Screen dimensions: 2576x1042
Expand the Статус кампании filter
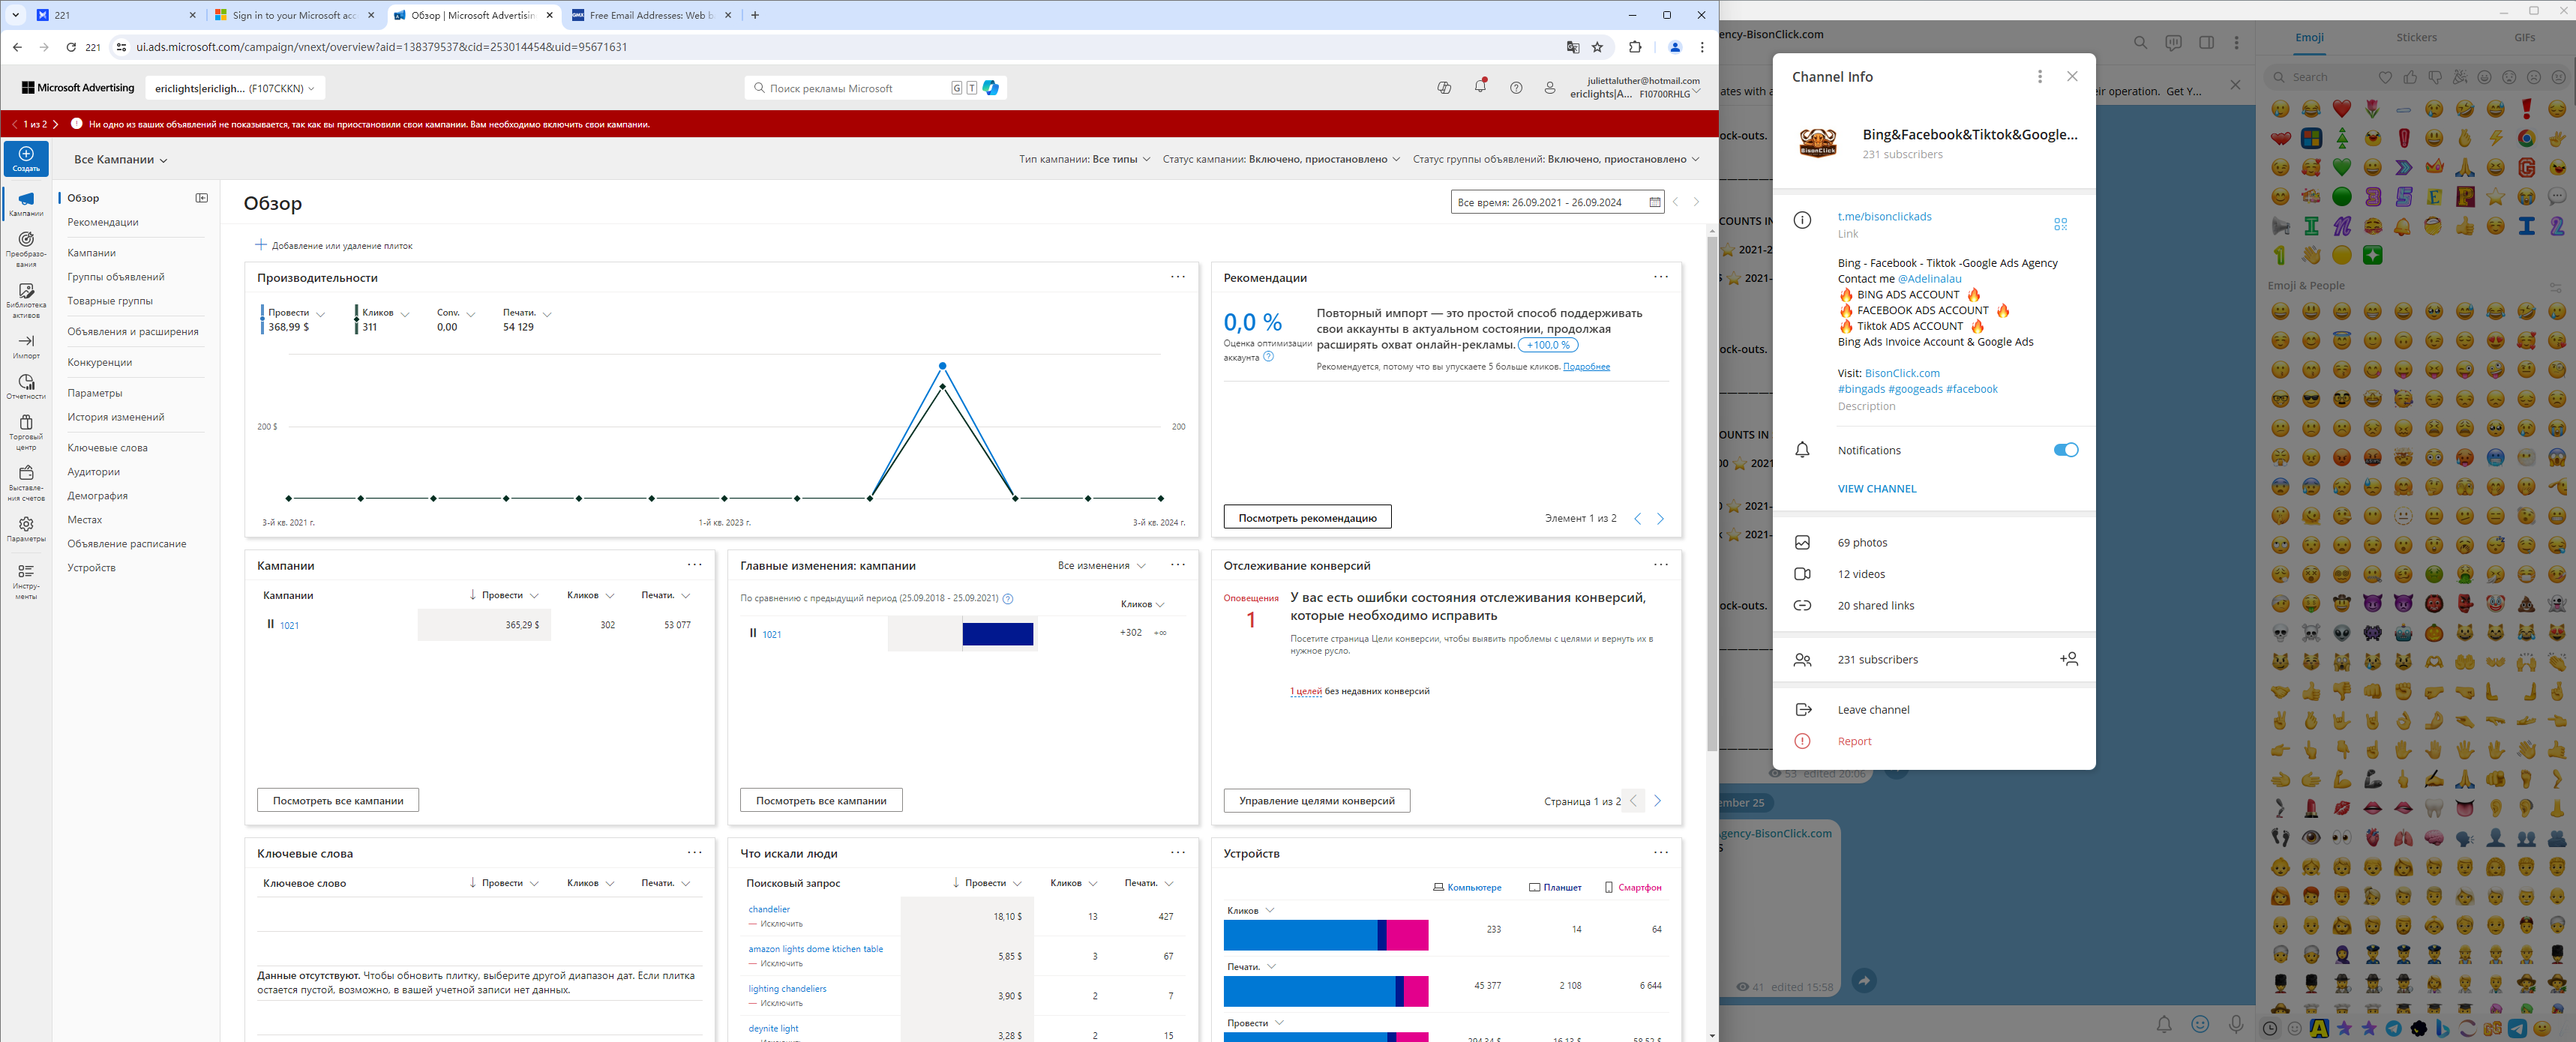[1281, 160]
